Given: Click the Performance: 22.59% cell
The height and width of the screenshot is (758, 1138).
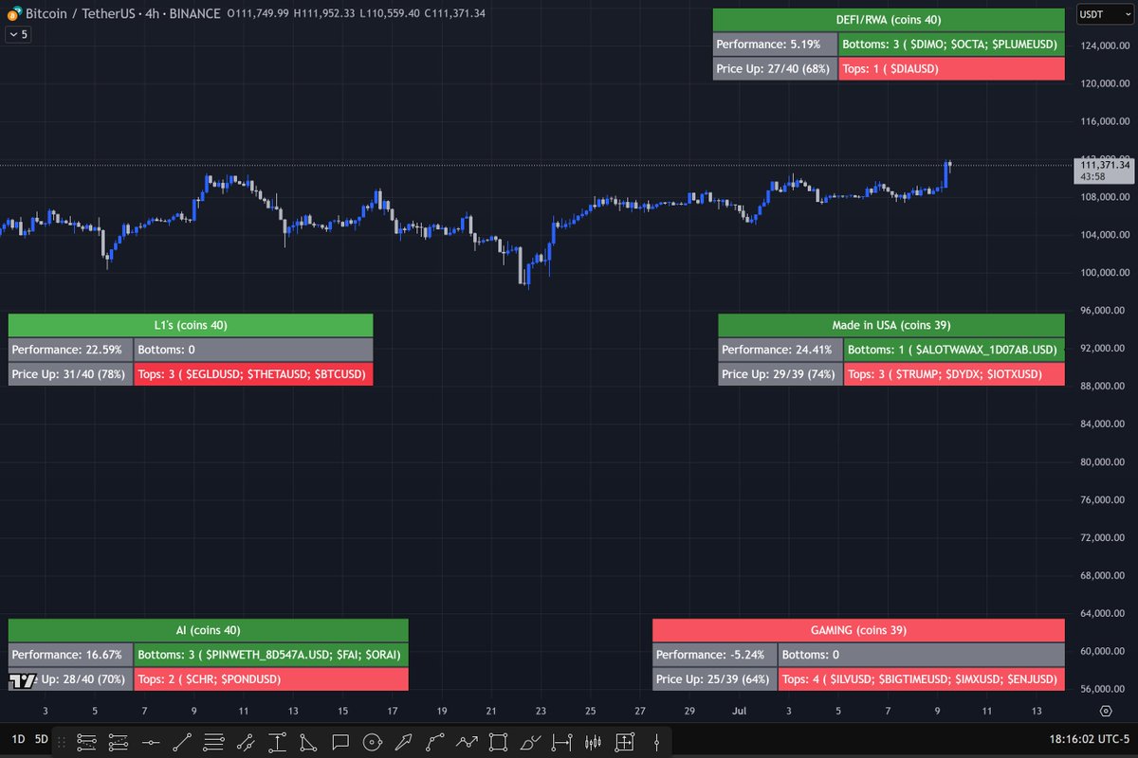Looking at the screenshot, I should pos(70,350).
